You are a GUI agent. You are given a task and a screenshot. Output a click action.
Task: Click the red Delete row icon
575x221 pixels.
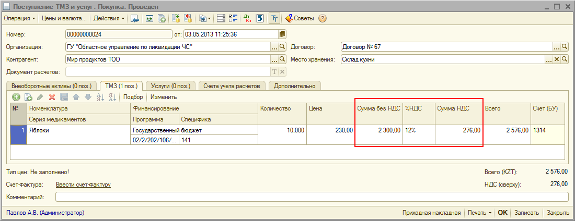click(x=52, y=97)
